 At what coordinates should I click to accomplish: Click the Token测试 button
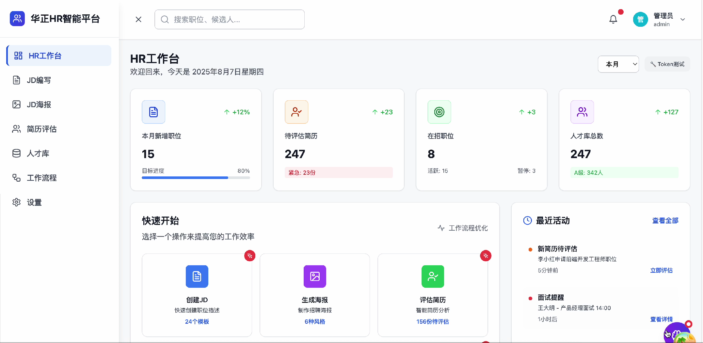[x=667, y=64]
